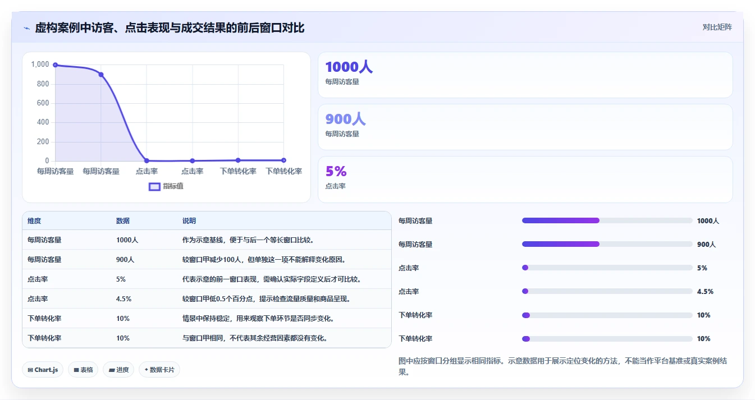Select the note starting 较窗口甲低0.5个百分点
The image size is (755, 400).
click(x=267, y=299)
